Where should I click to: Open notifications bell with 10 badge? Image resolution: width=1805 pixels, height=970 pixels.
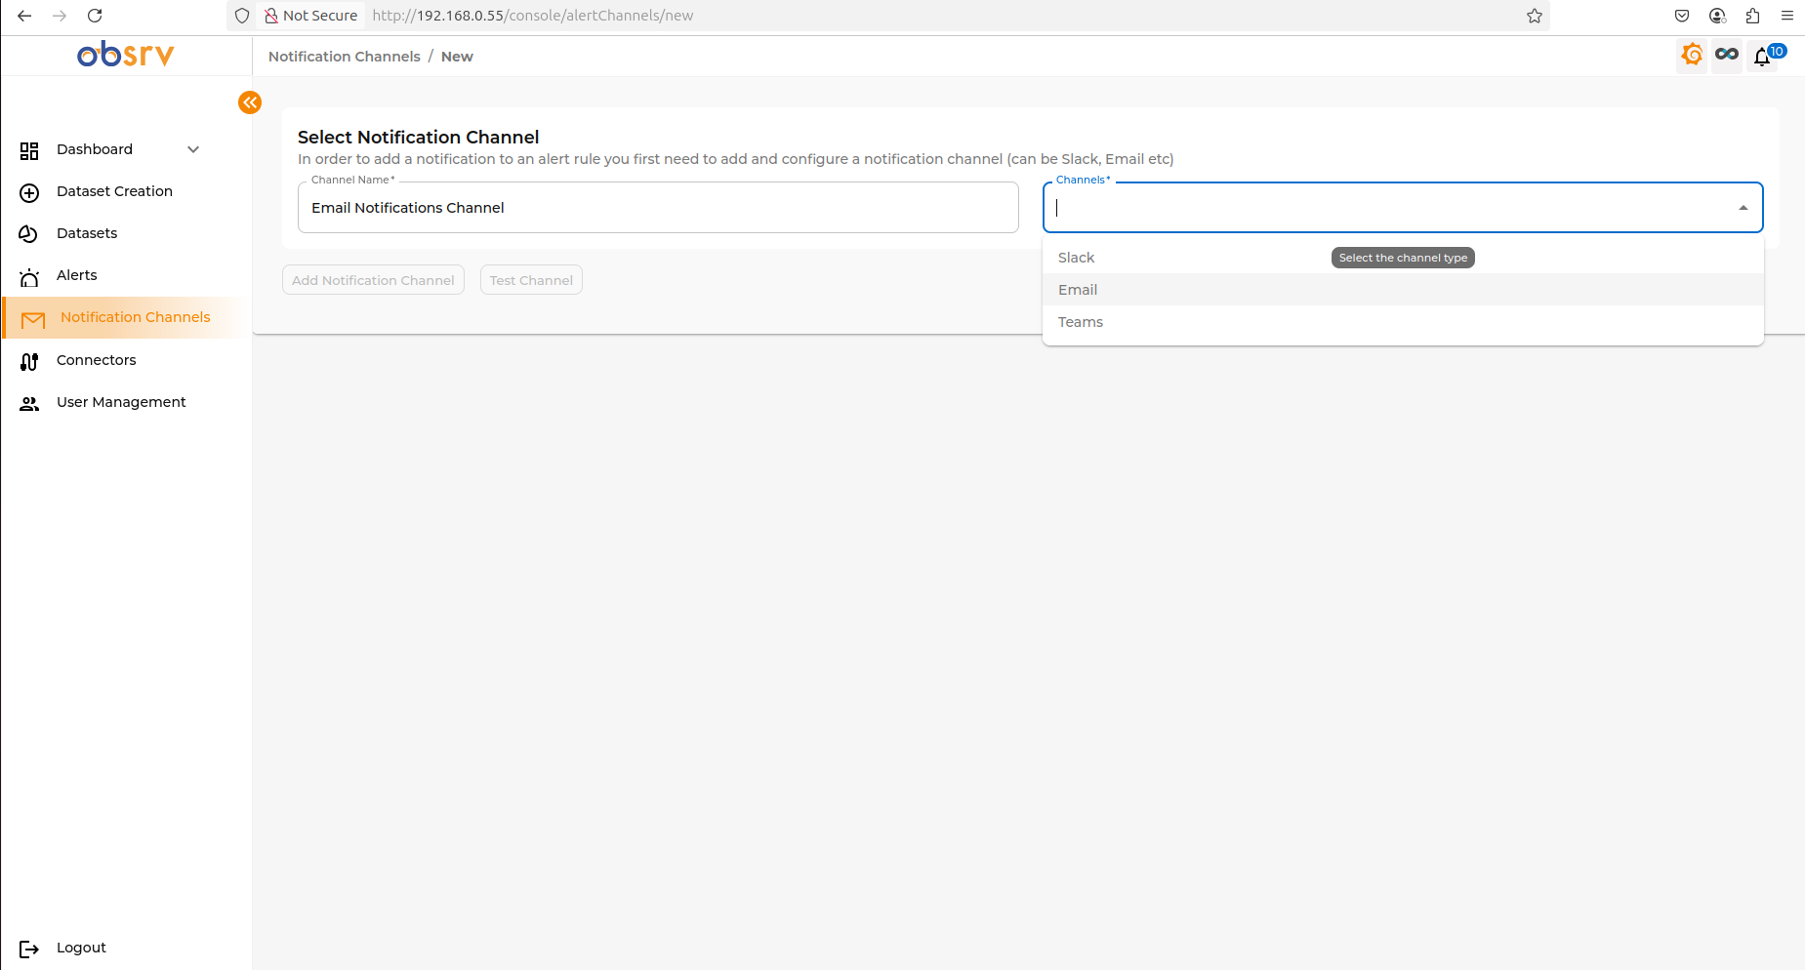1763,57
